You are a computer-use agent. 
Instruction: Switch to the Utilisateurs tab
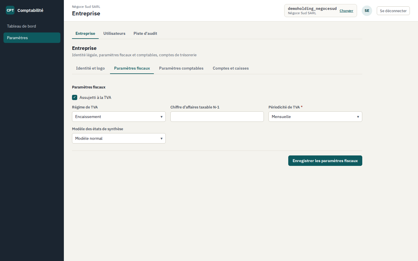[114, 33]
